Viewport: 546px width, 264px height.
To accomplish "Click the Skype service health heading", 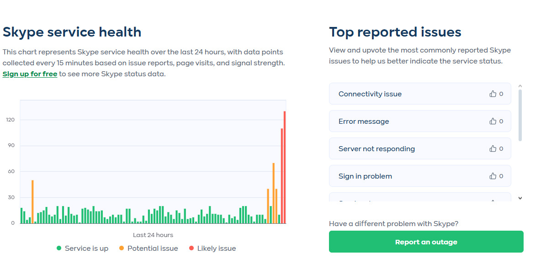I will tap(72, 32).
